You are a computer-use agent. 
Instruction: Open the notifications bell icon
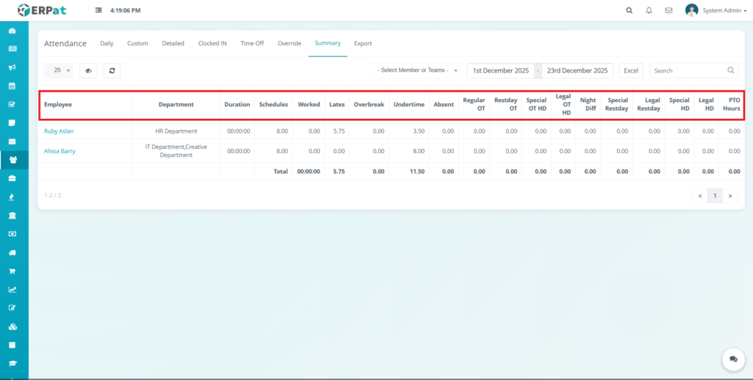[649, 11]
